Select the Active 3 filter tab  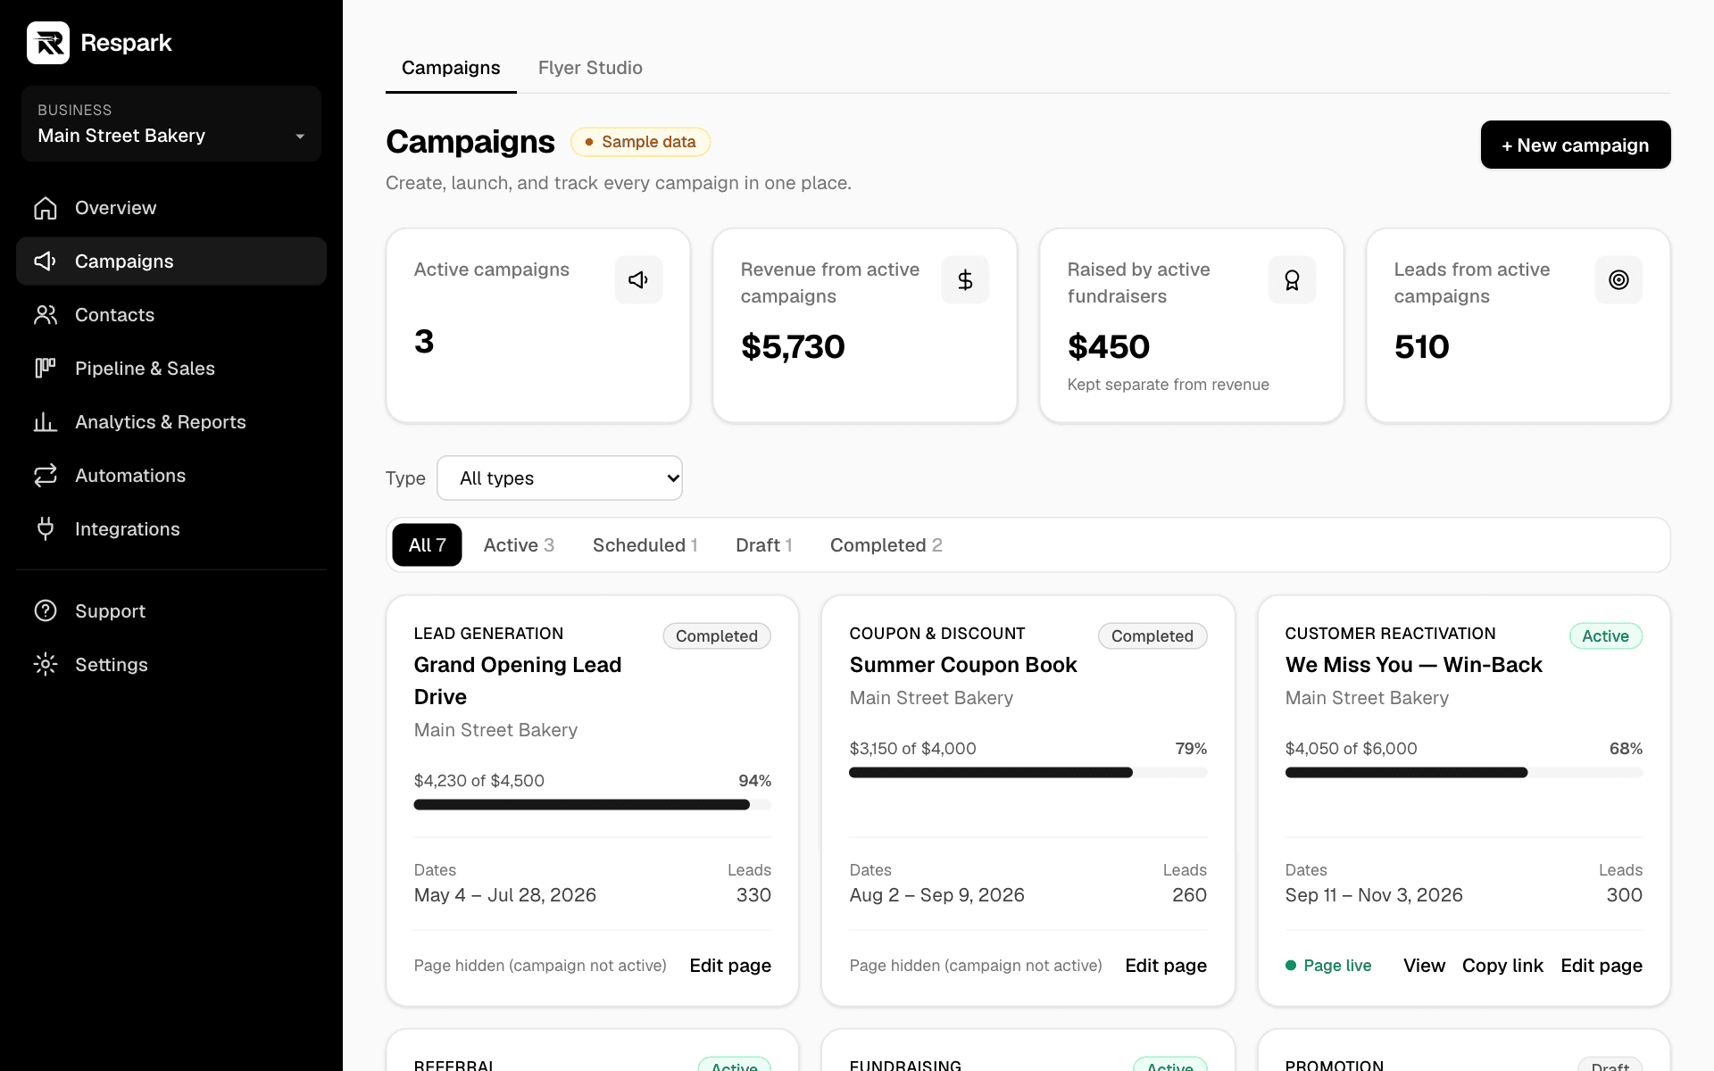pos(519,545)
